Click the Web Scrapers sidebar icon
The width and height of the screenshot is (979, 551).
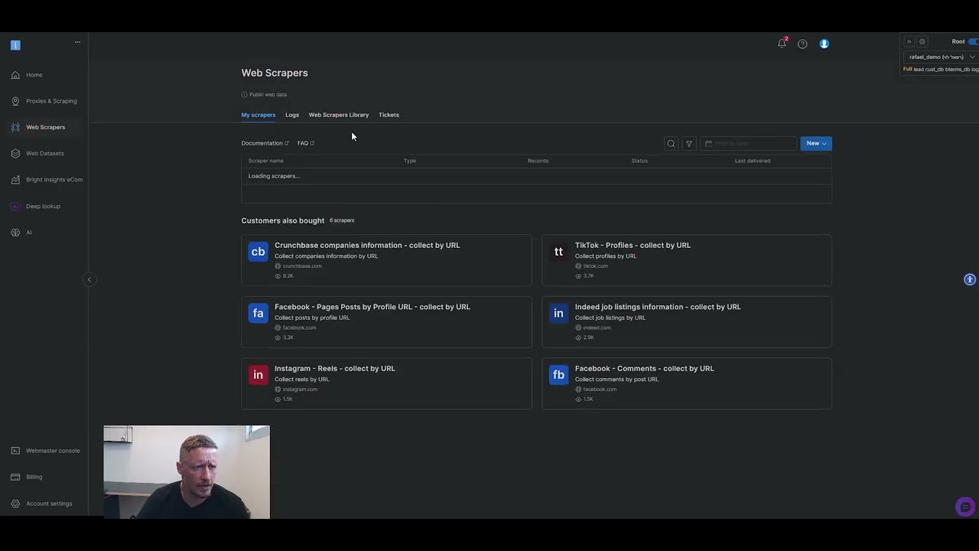pyautogui.click(x=15, y=127)
